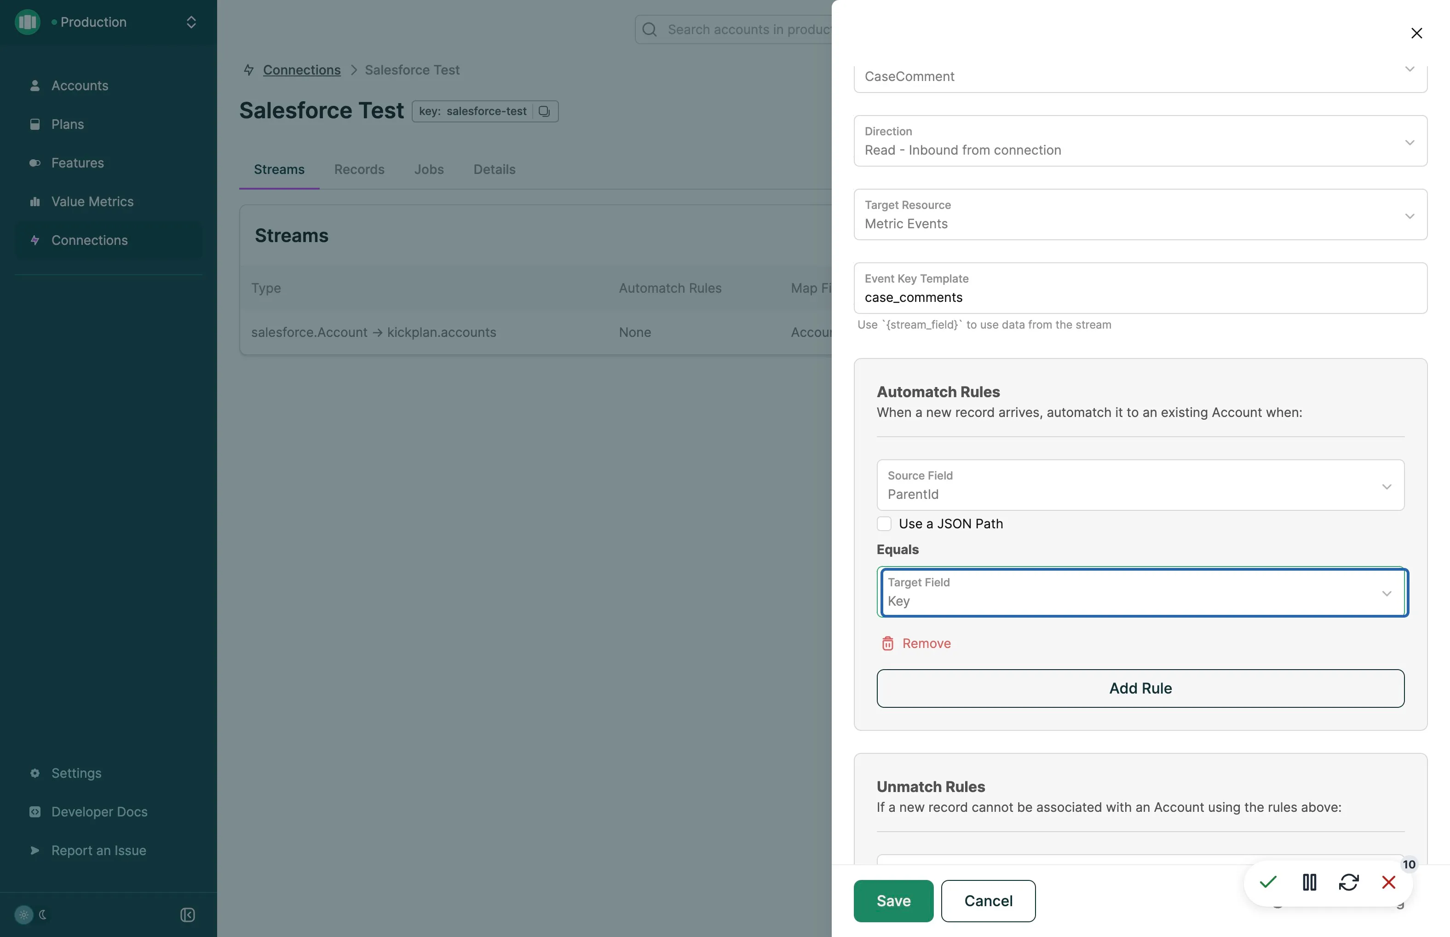Viewport: 1450px width, 937px height.
Task: Click the Add Rule button
Action: pos(1140,688)
